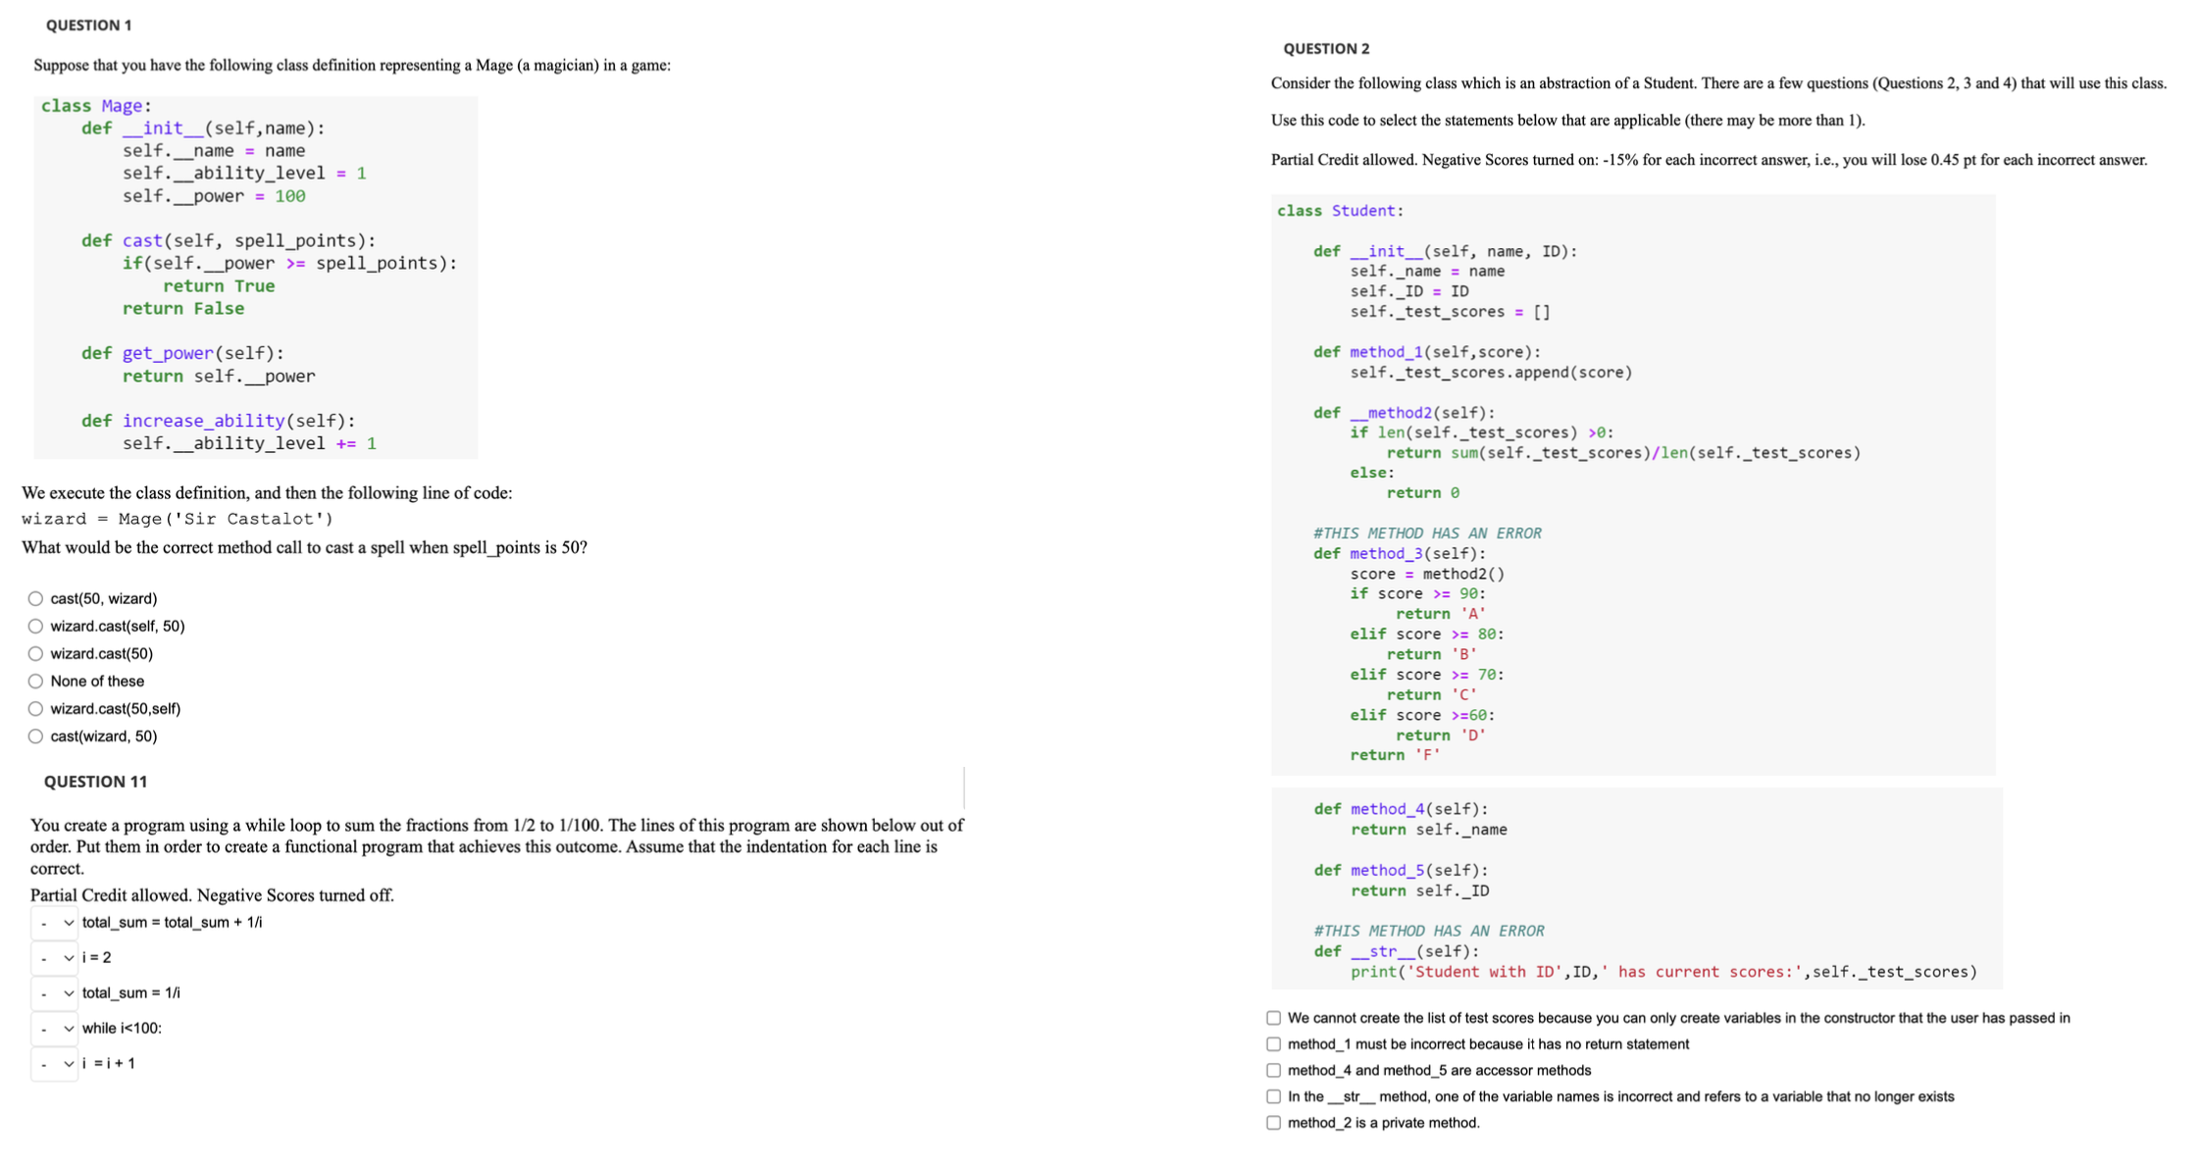The height and width of the screenshot is (1167, 2199).
Task: Expand dropdown for 'while i<100:' line
Action: click(x=55, y=1029)
